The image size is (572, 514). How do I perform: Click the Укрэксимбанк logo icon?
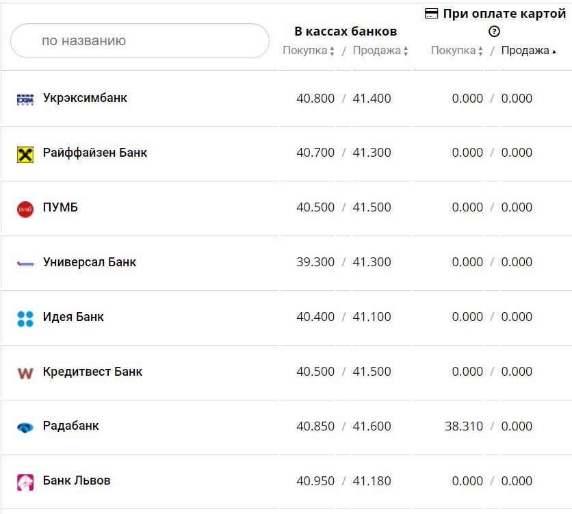(x=25, y=99)
